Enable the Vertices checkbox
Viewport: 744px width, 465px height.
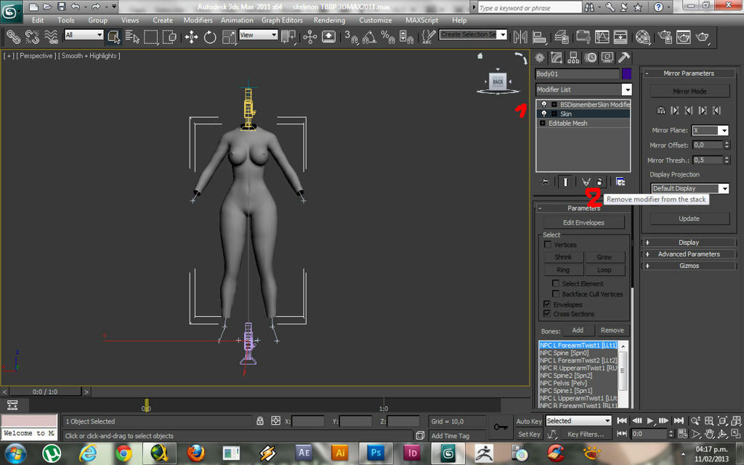[x=548, y=244]
